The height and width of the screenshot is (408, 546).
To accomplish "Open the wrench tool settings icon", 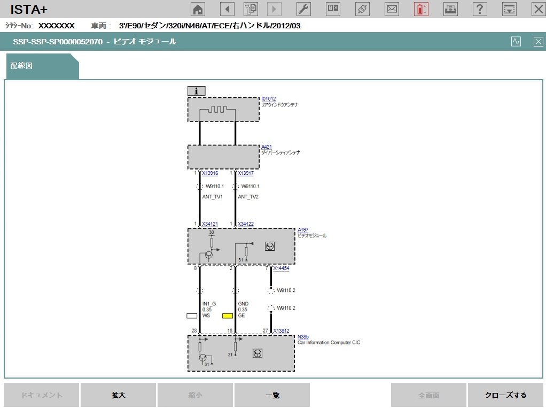I will tap(303, 9).
